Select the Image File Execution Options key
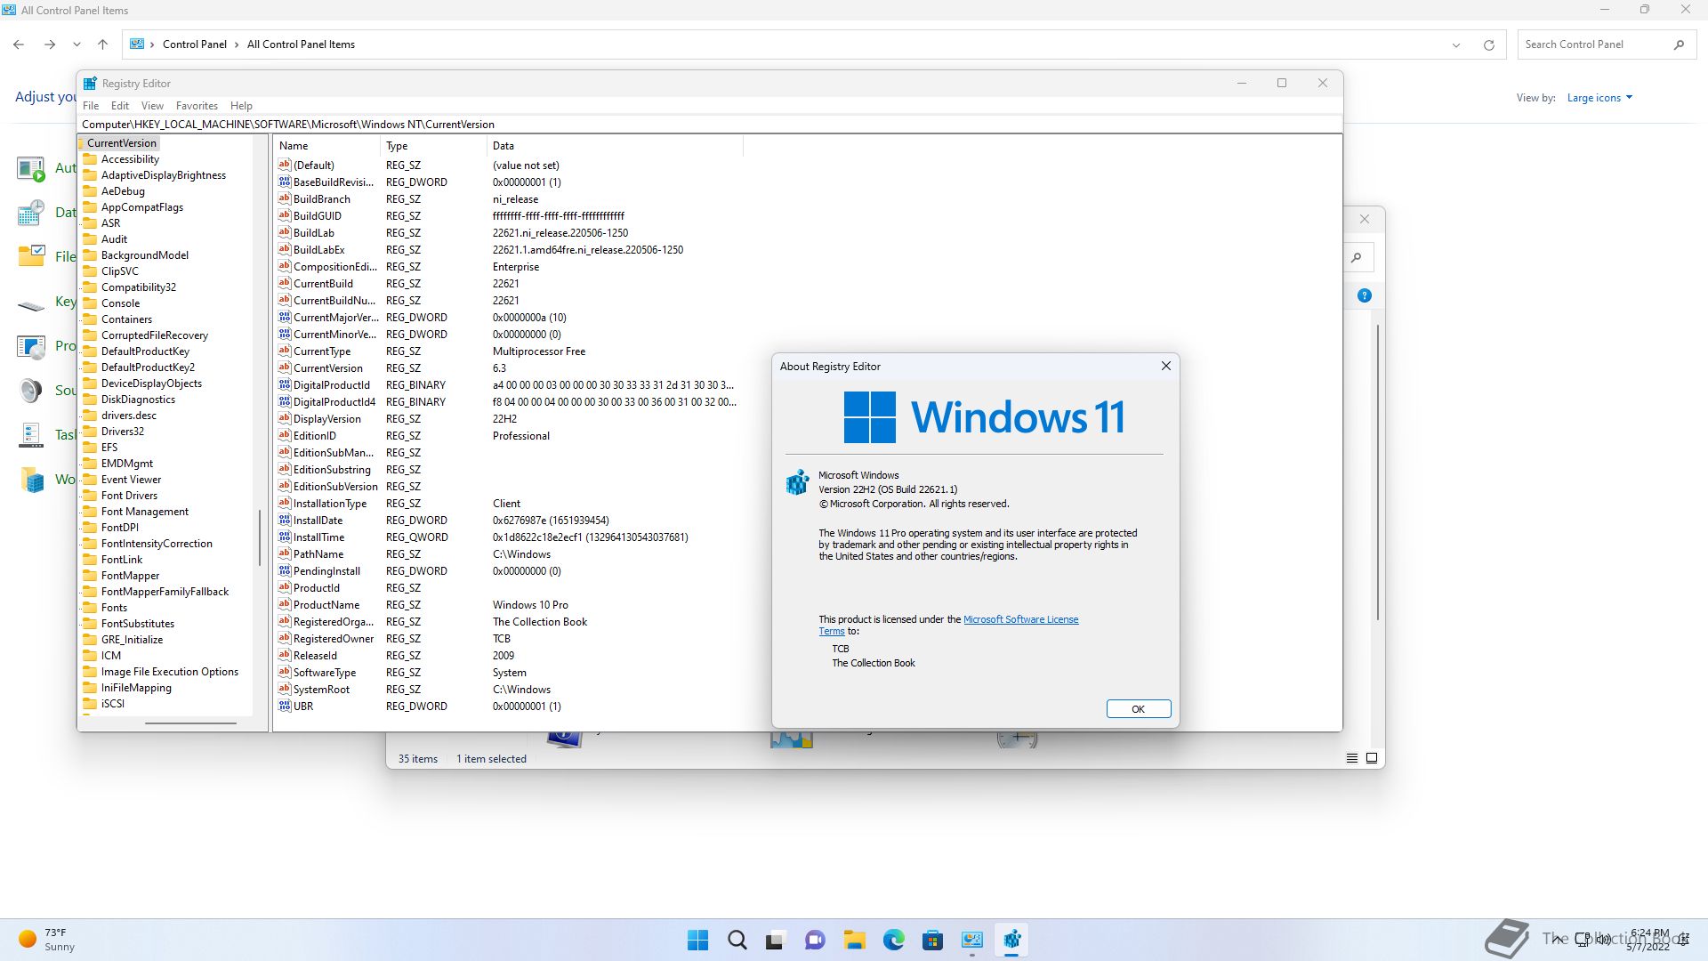Image resolution: width=1708 pixels, height=961 pixels. [169, 672]
